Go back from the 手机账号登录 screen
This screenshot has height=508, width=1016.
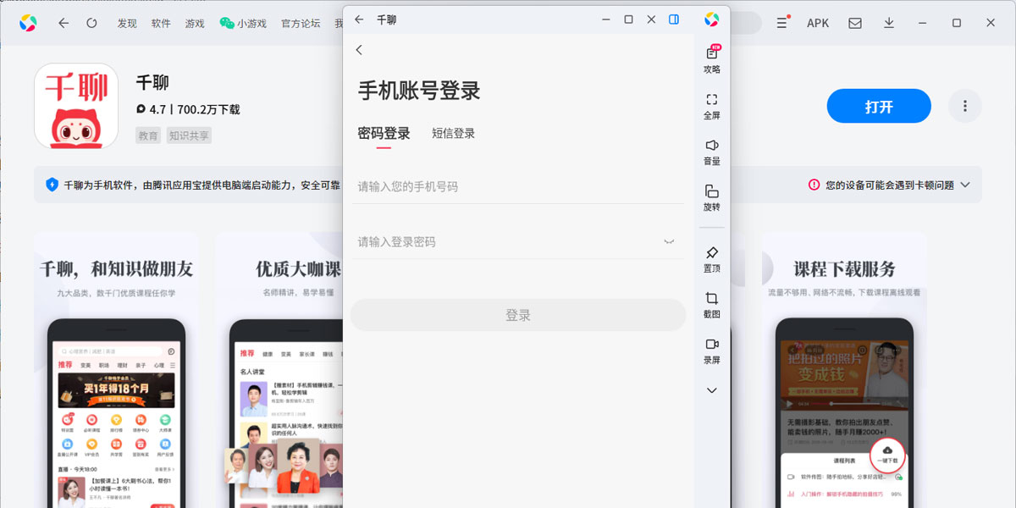(x=359, y=50)
